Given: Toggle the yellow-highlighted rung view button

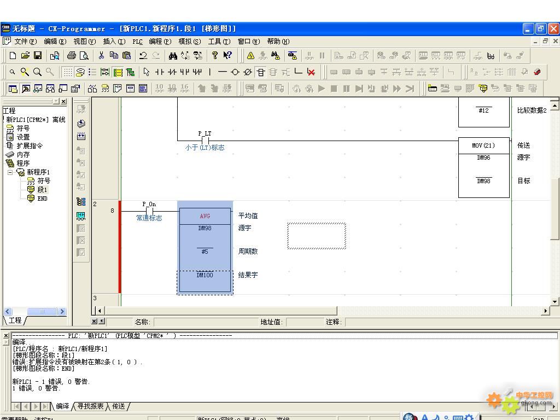Looking at the screenshot, I should 118,72.
